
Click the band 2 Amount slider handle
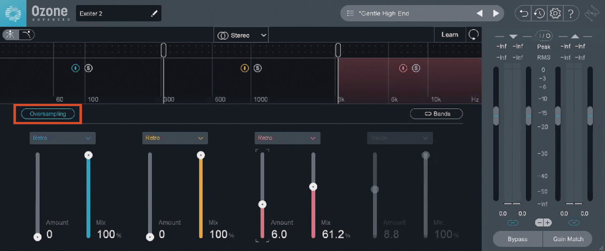(150, 236)
